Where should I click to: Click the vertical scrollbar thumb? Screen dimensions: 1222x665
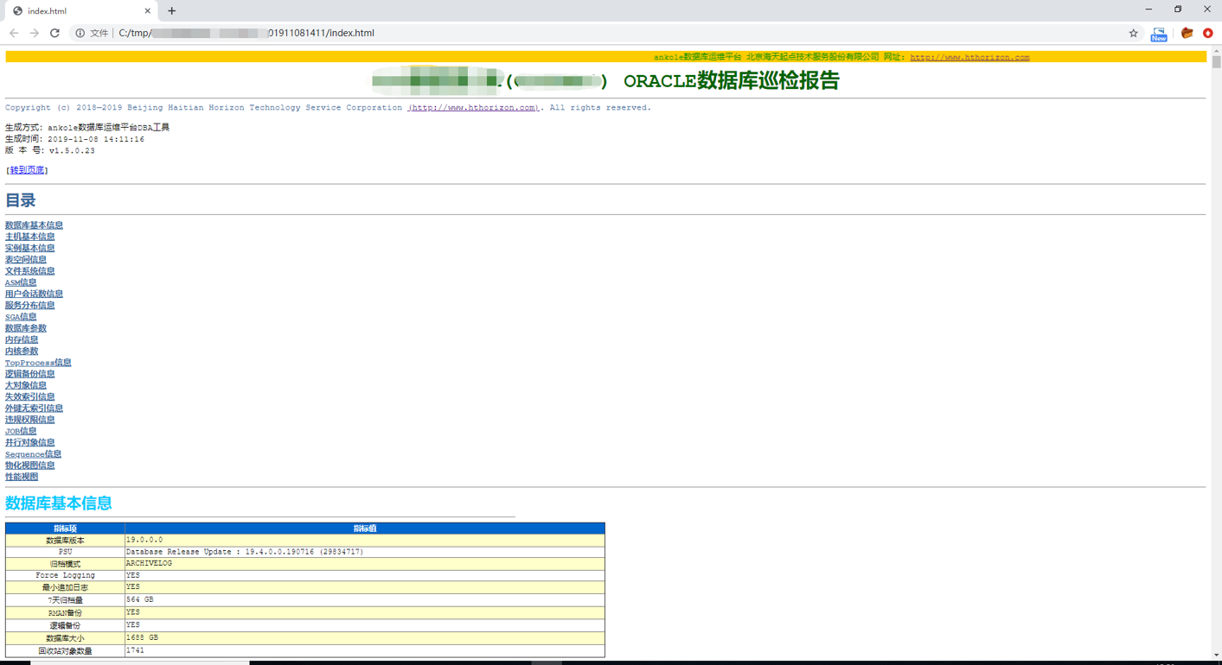coord(1216,62)
